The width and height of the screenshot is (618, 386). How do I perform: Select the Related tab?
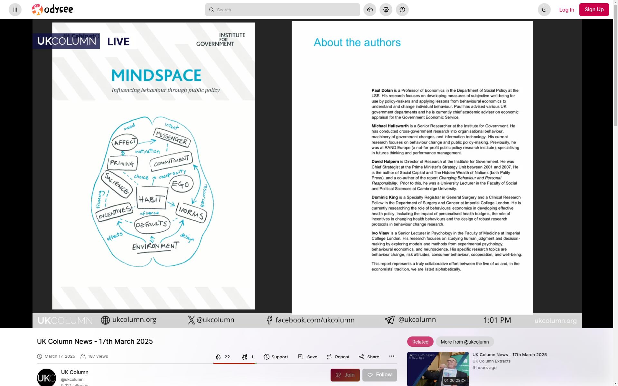pos(420,342)
